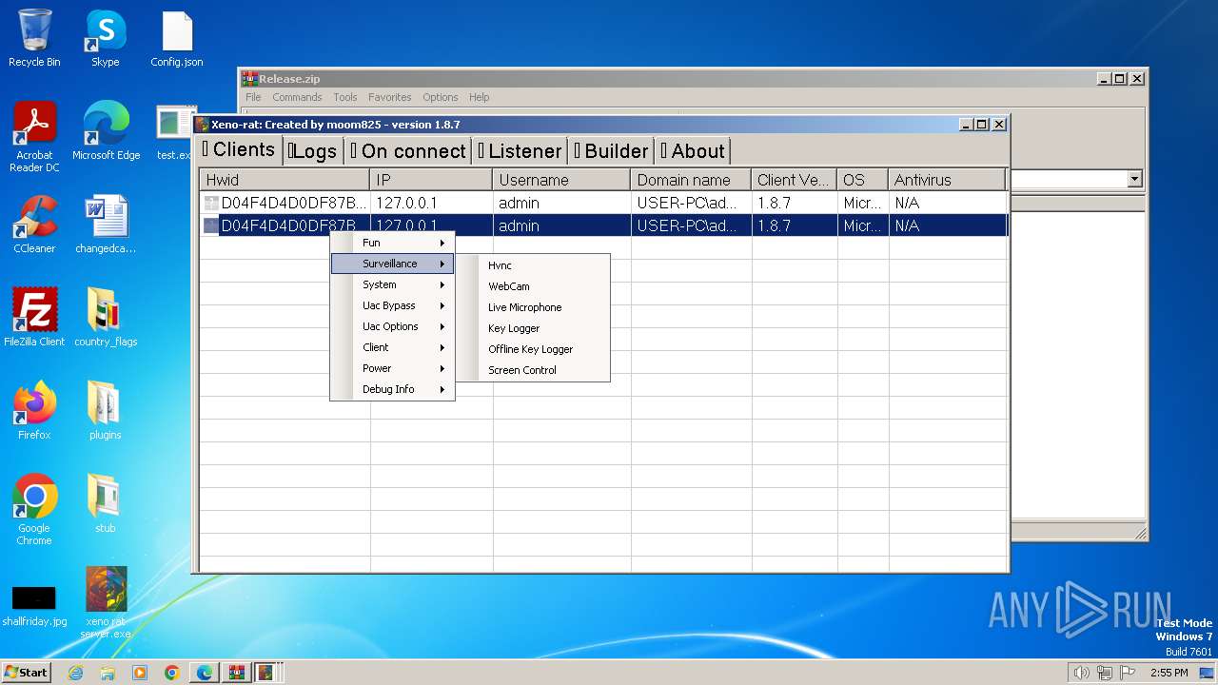Click the Windows Start button
1218x685 pixels.
(27, 673)
